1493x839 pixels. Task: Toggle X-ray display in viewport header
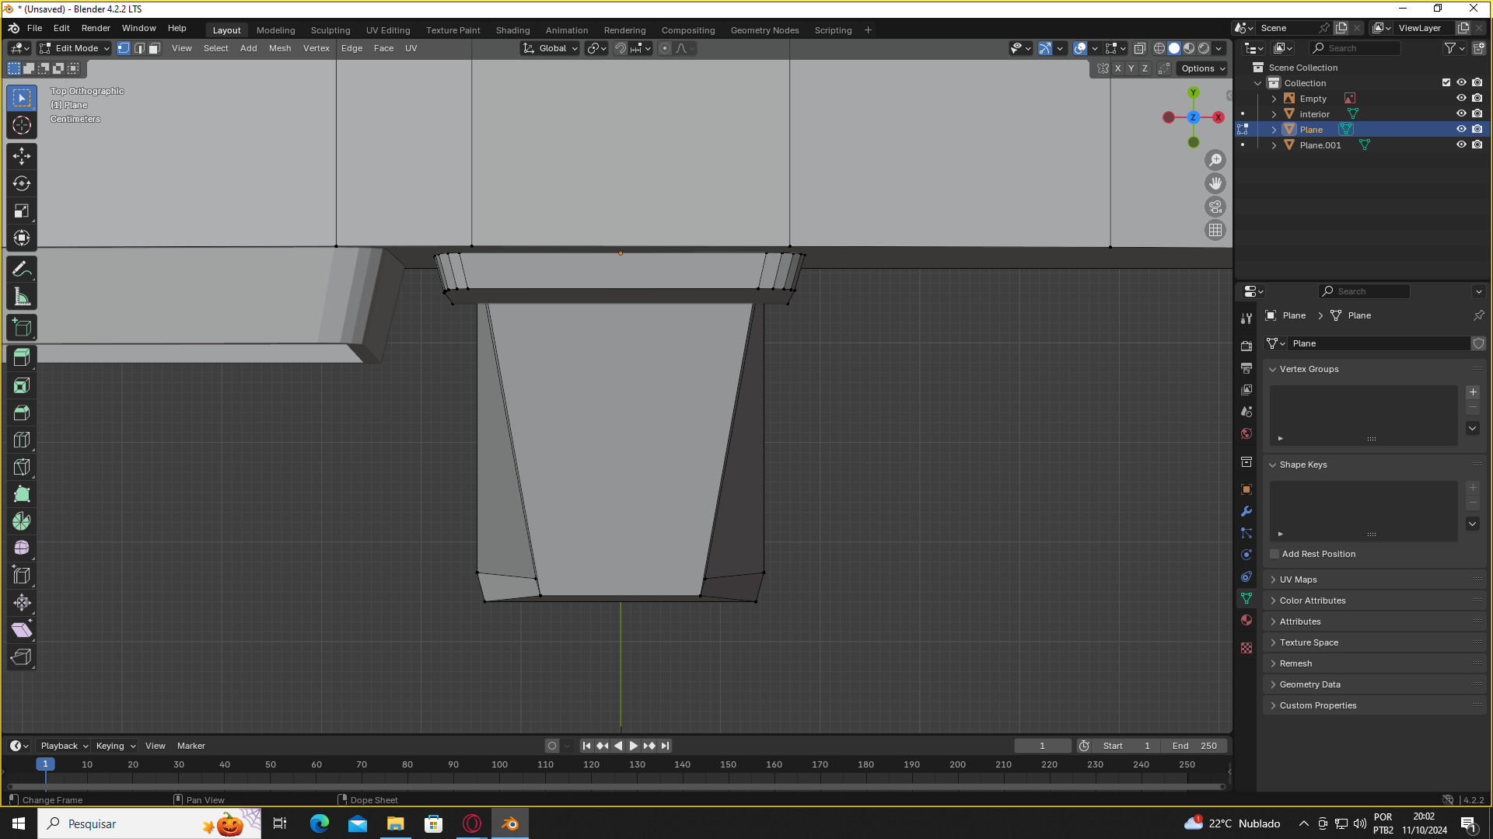point(1139,48)
